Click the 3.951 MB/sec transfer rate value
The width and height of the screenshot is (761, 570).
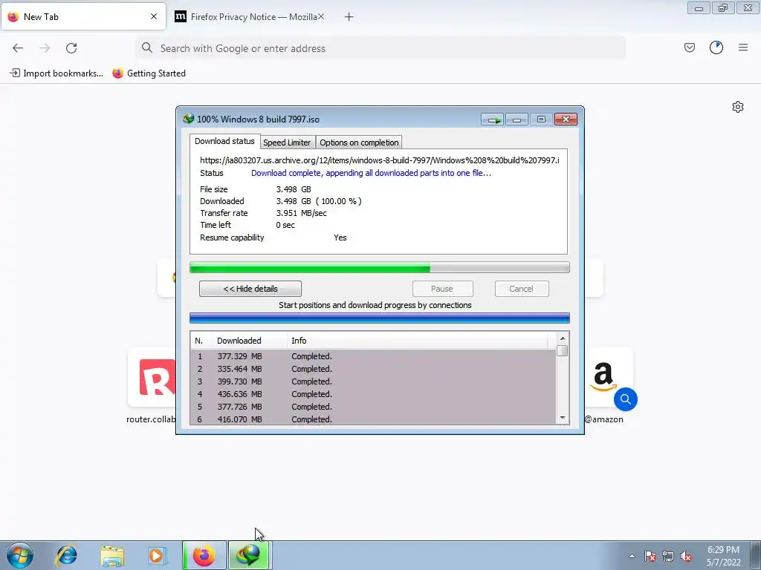tap(302, 213)
